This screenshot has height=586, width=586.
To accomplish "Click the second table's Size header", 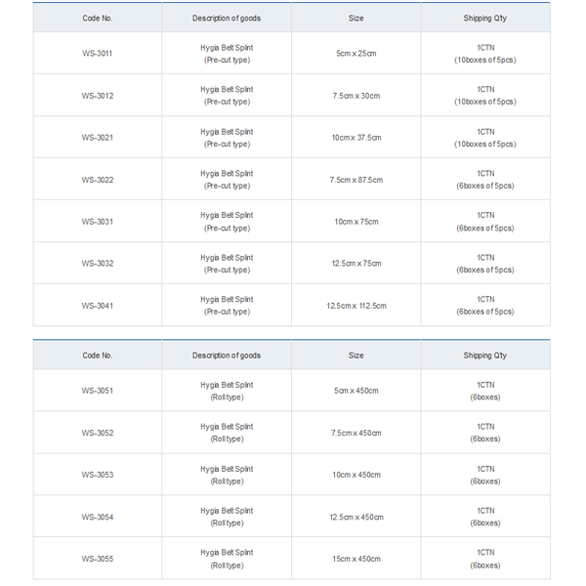I will click(356, 356).
